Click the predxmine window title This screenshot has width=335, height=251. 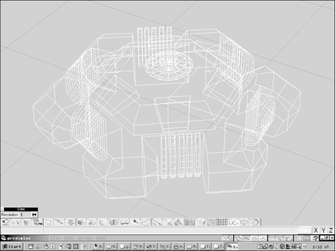[19, 238]
